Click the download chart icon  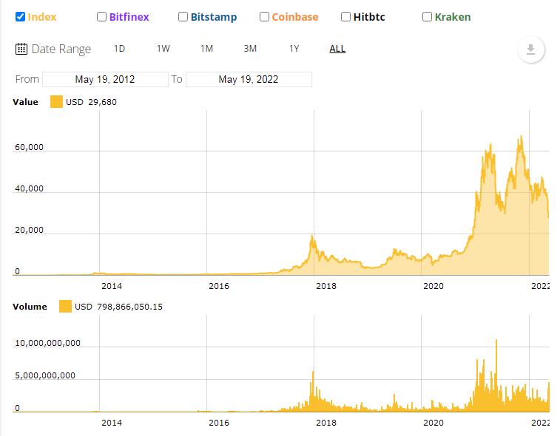[530, 50]
